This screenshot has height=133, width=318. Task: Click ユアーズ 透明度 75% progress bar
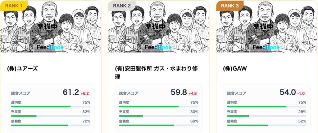tap(51, 106)
